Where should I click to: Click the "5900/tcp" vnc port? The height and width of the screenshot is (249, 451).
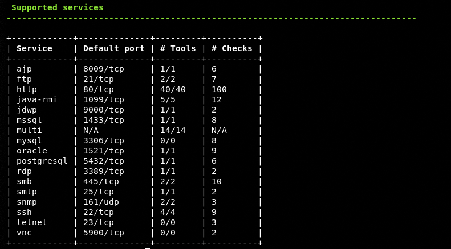pos(104,233)
